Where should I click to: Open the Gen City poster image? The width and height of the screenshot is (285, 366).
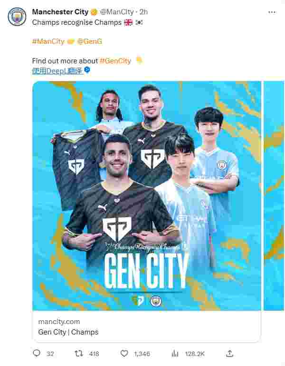point(147,195)
